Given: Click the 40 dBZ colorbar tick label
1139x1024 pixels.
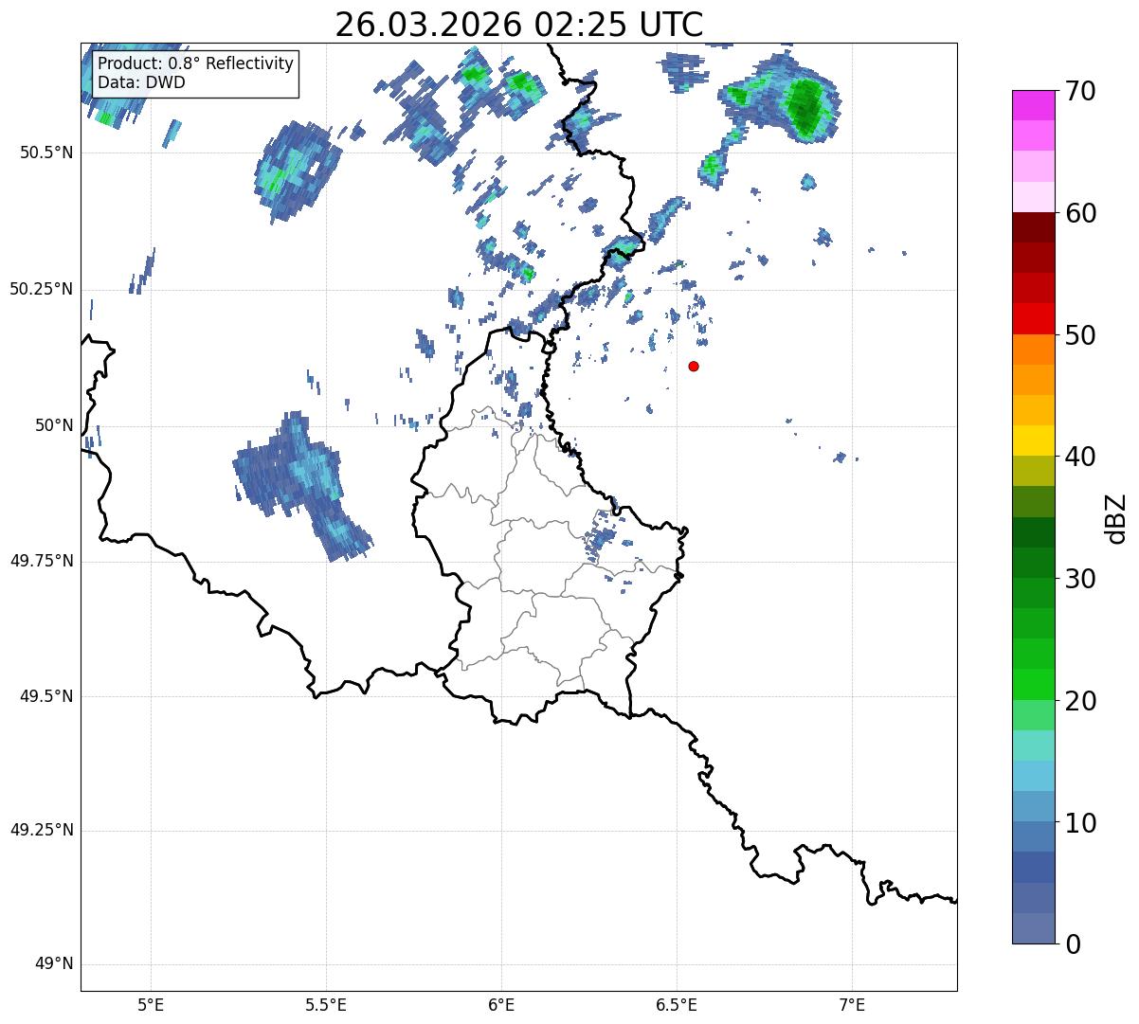Looking at the screenshot, I should 1080,457.
